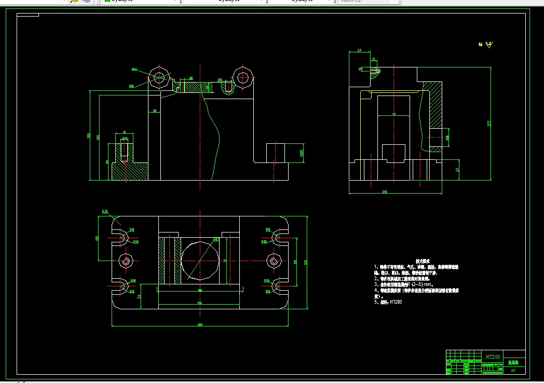Select the note line ending with (3~5) mm
The height and width of the screenshot is (383, 544).
pyautogui.click(x=403, y=284)
